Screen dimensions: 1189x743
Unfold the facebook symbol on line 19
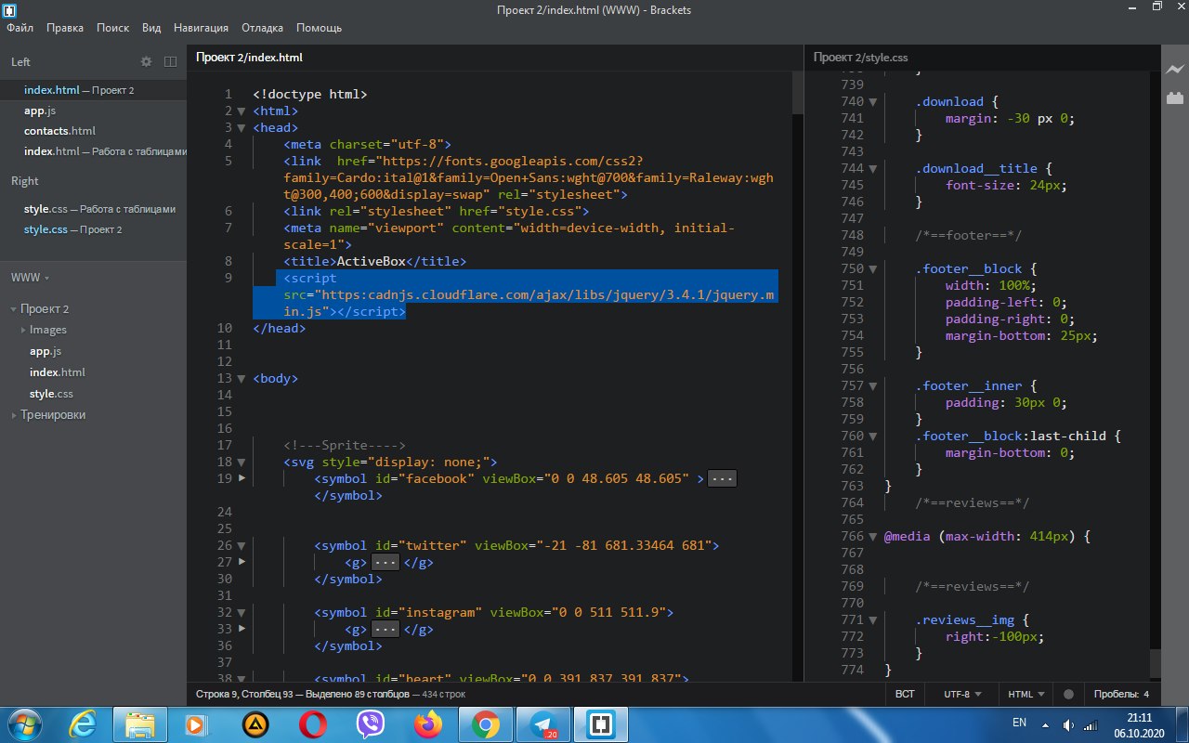tap(242, 478)
